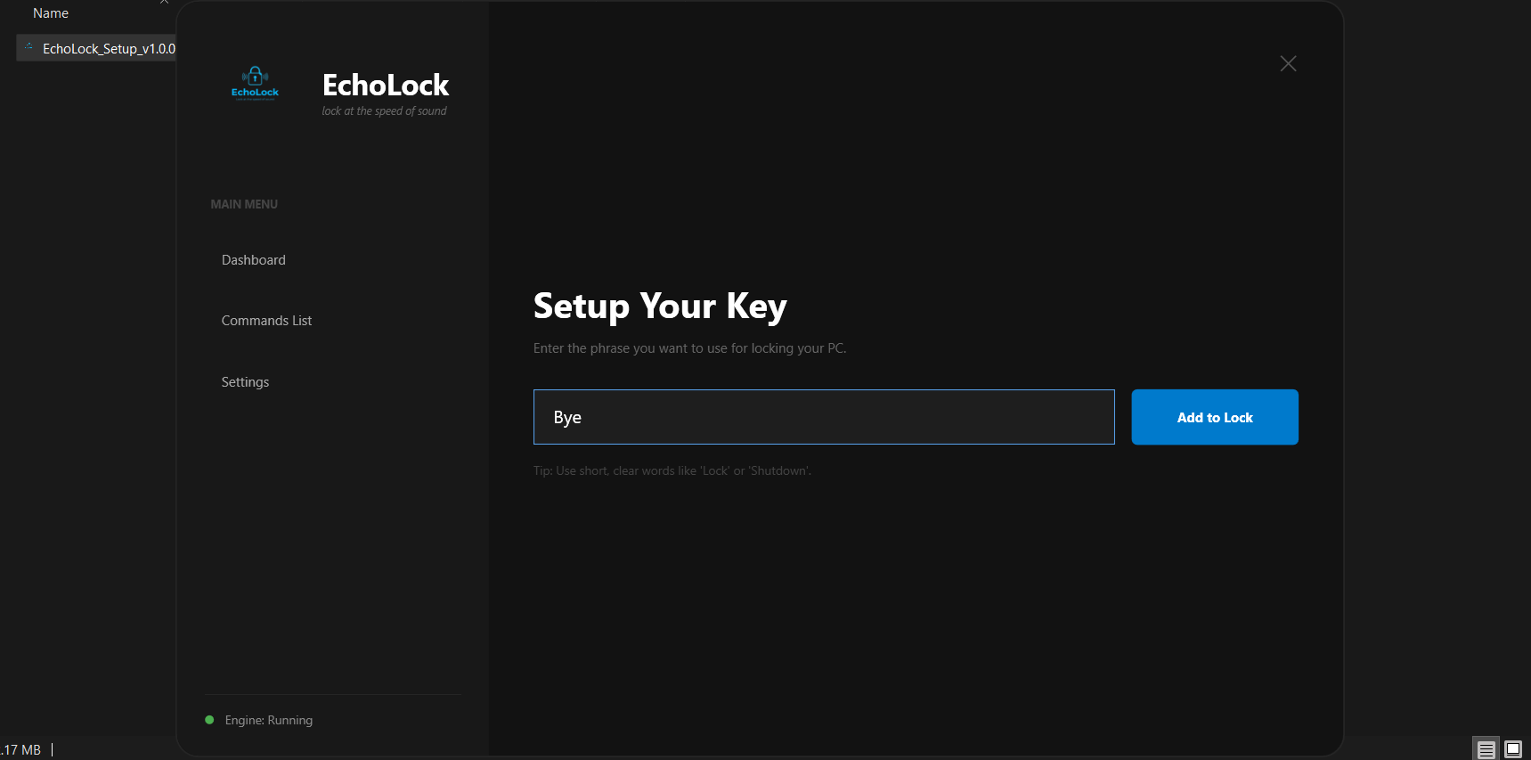Click the EchoLock title text
Screen dimensions: 1531x760
[386, 86]
